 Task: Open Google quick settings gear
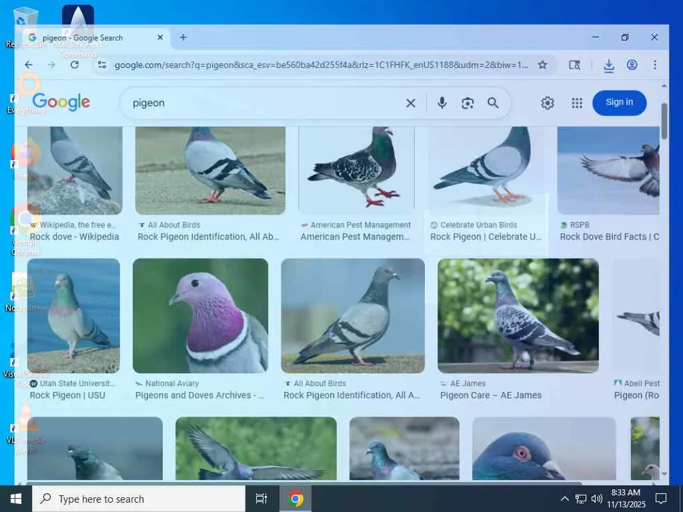coord(548,103)
